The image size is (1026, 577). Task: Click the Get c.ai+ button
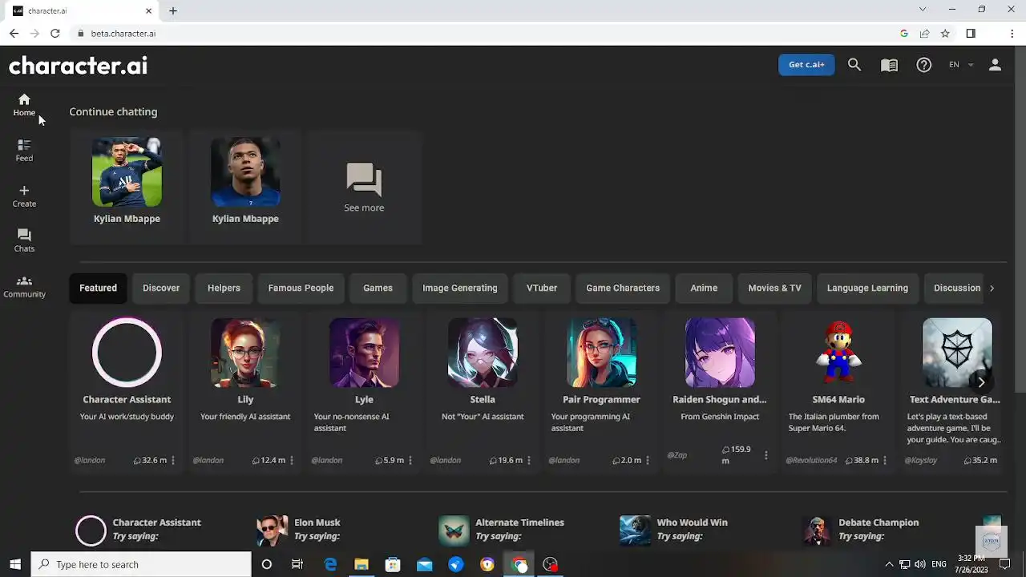[806, 65]
